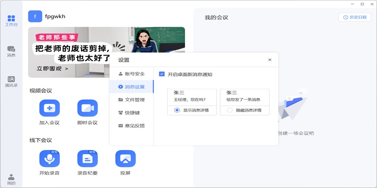Click the fpgwkh profile avatar
The height and width of the screenshot is (188, 377).
35,16
